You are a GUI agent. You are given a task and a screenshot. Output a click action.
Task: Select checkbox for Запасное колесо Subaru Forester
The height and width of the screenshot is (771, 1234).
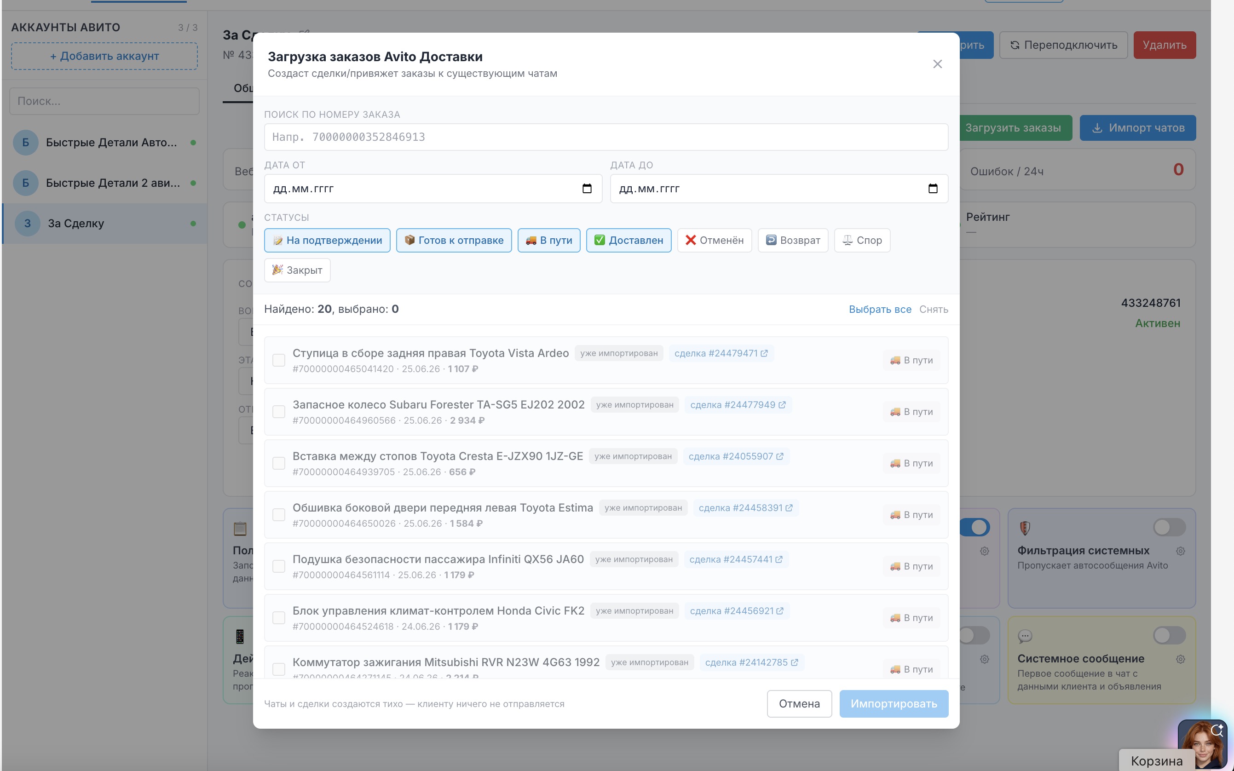pos(279,412)
